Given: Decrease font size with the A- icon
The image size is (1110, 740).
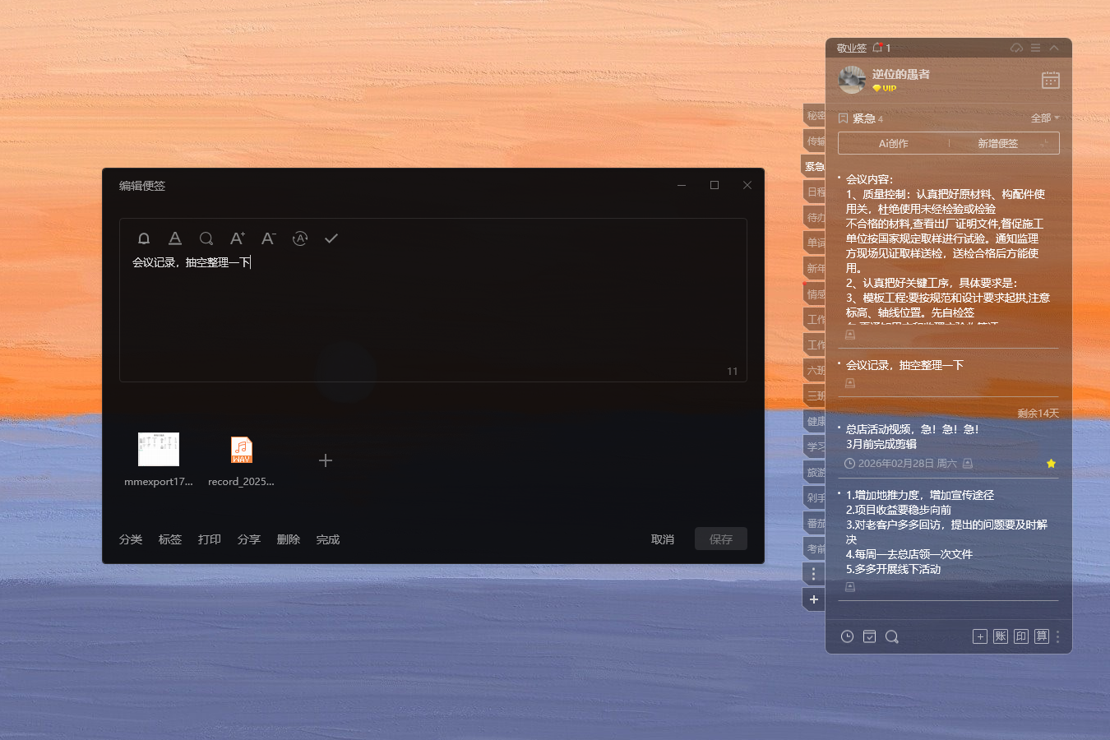Looking at the screenshot, I should [267, 238].
